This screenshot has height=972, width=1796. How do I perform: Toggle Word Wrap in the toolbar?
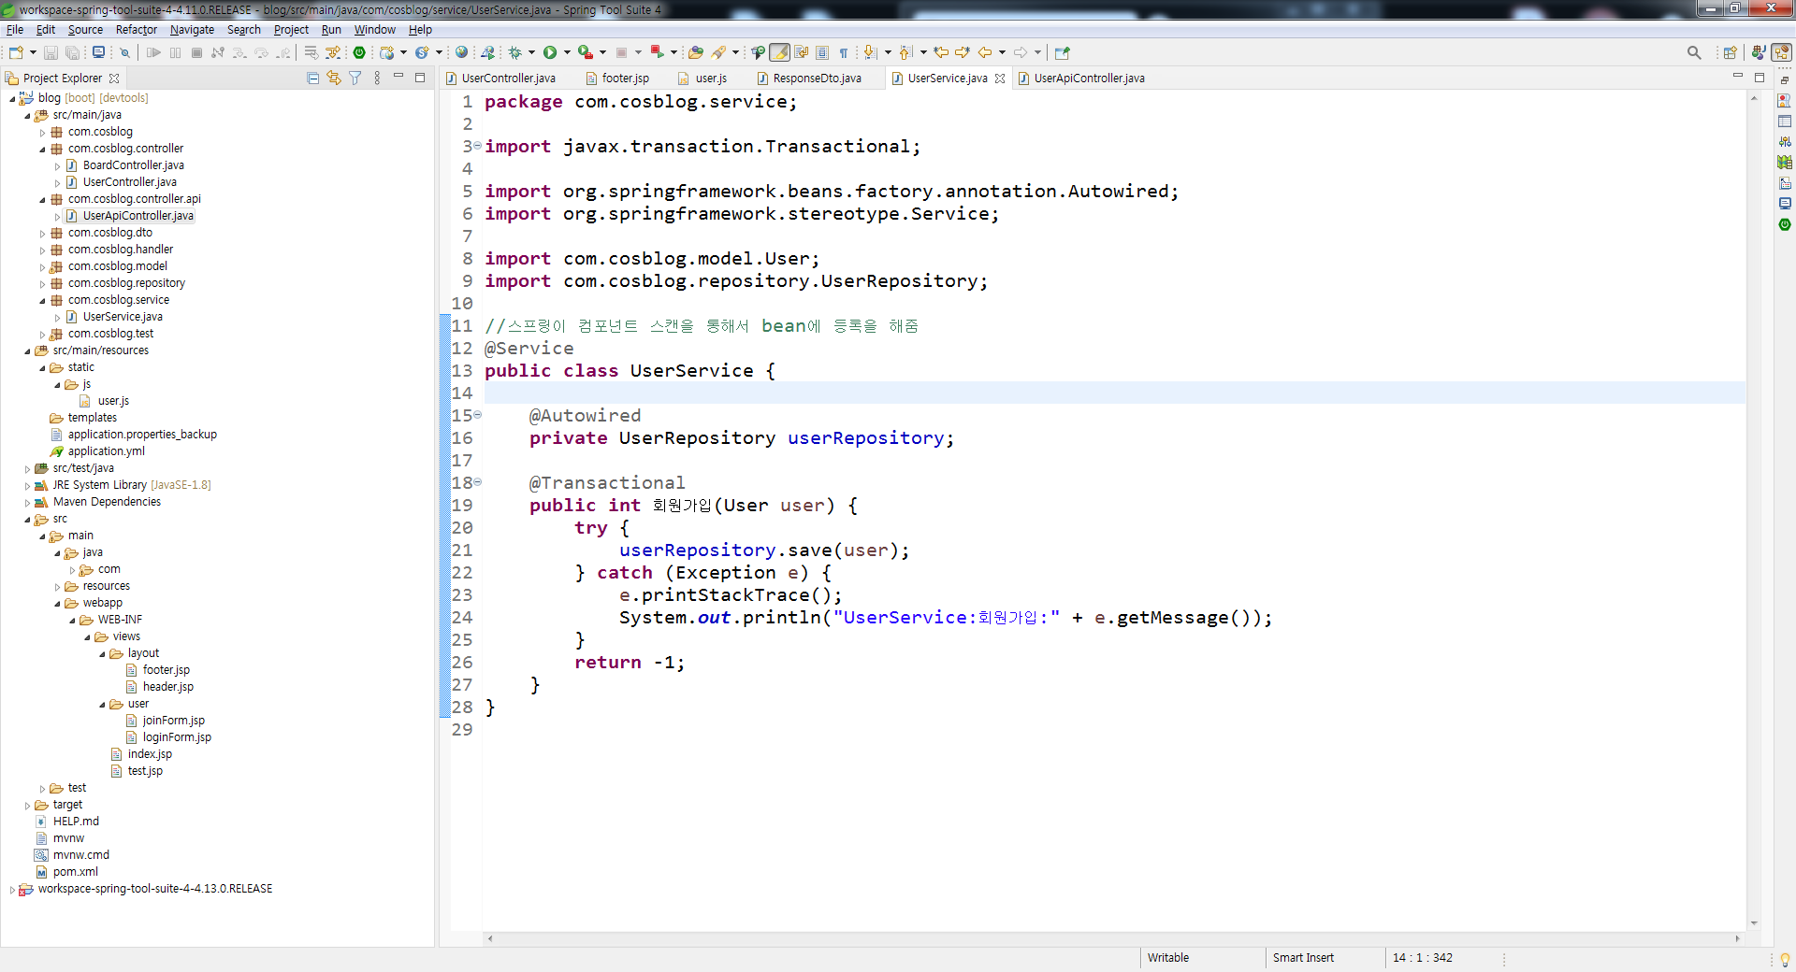(802, 52)
